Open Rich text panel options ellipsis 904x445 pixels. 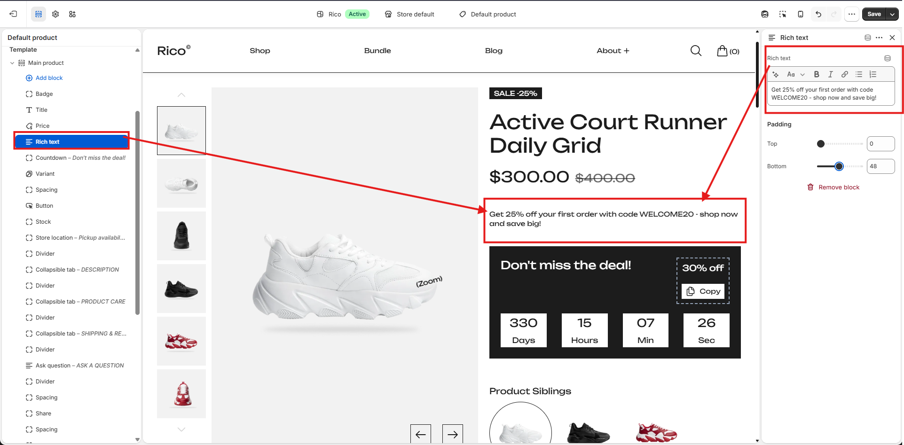879,38
